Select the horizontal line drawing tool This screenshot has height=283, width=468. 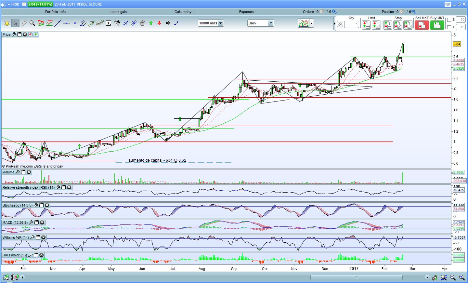[66, 23]
